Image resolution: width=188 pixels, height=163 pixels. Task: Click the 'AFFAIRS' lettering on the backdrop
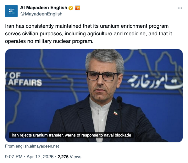tap(25, 83)
